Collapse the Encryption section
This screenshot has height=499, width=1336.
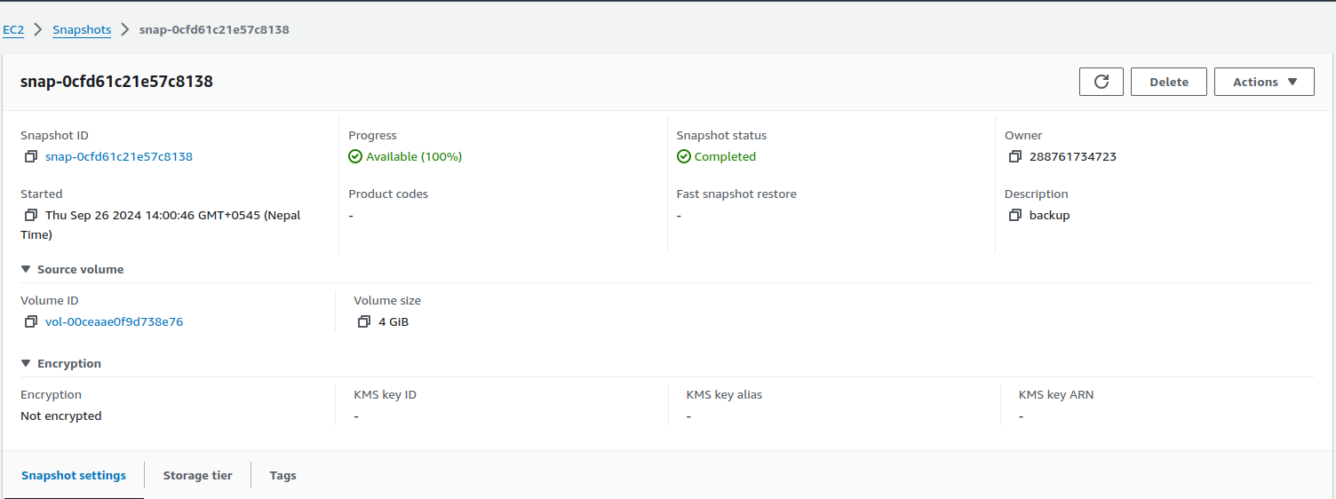point(27,363)
